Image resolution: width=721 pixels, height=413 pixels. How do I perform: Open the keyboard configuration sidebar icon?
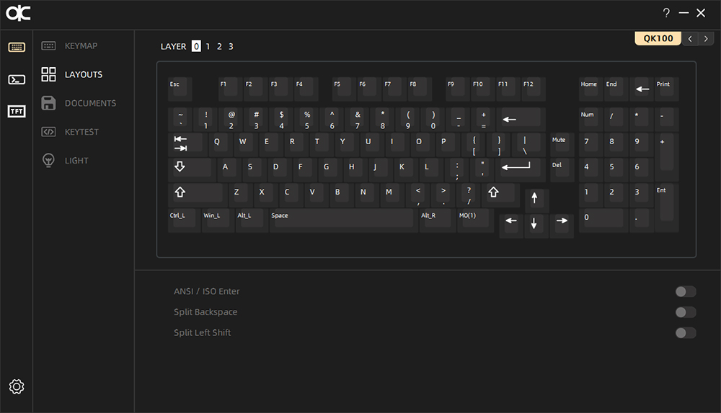tap(17, 47)
